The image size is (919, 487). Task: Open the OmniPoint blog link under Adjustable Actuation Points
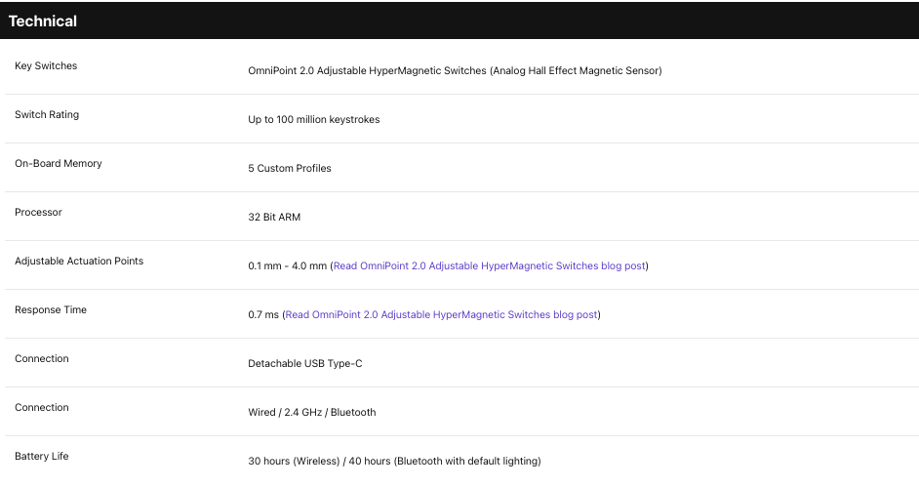pyautogui.click(x=490, y=266)
